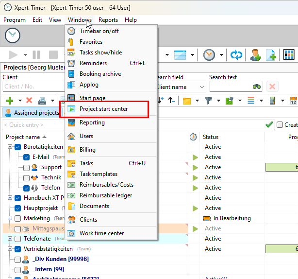Click the funnel filter icon
298x279 pixels.
[208, 101]
